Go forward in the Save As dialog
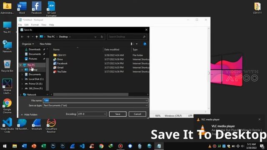Viewport: 267px width, 150px height. point(28,37)
